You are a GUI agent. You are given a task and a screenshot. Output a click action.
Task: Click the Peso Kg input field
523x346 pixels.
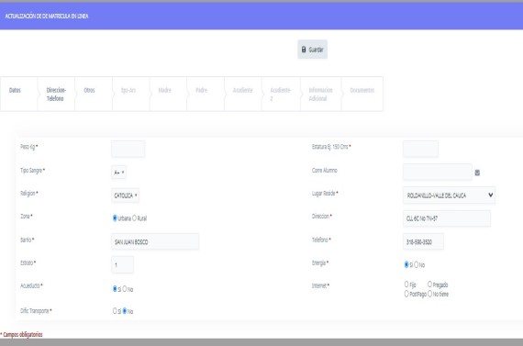pos(128,149)
